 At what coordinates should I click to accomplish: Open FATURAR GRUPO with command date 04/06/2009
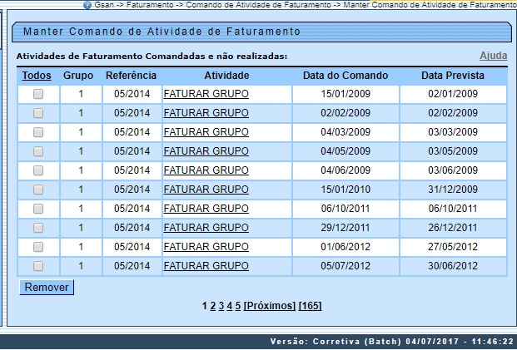click(206, 170)
